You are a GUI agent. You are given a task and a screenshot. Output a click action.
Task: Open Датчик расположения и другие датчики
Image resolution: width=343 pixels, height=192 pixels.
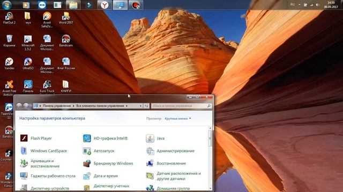(174, 176)
